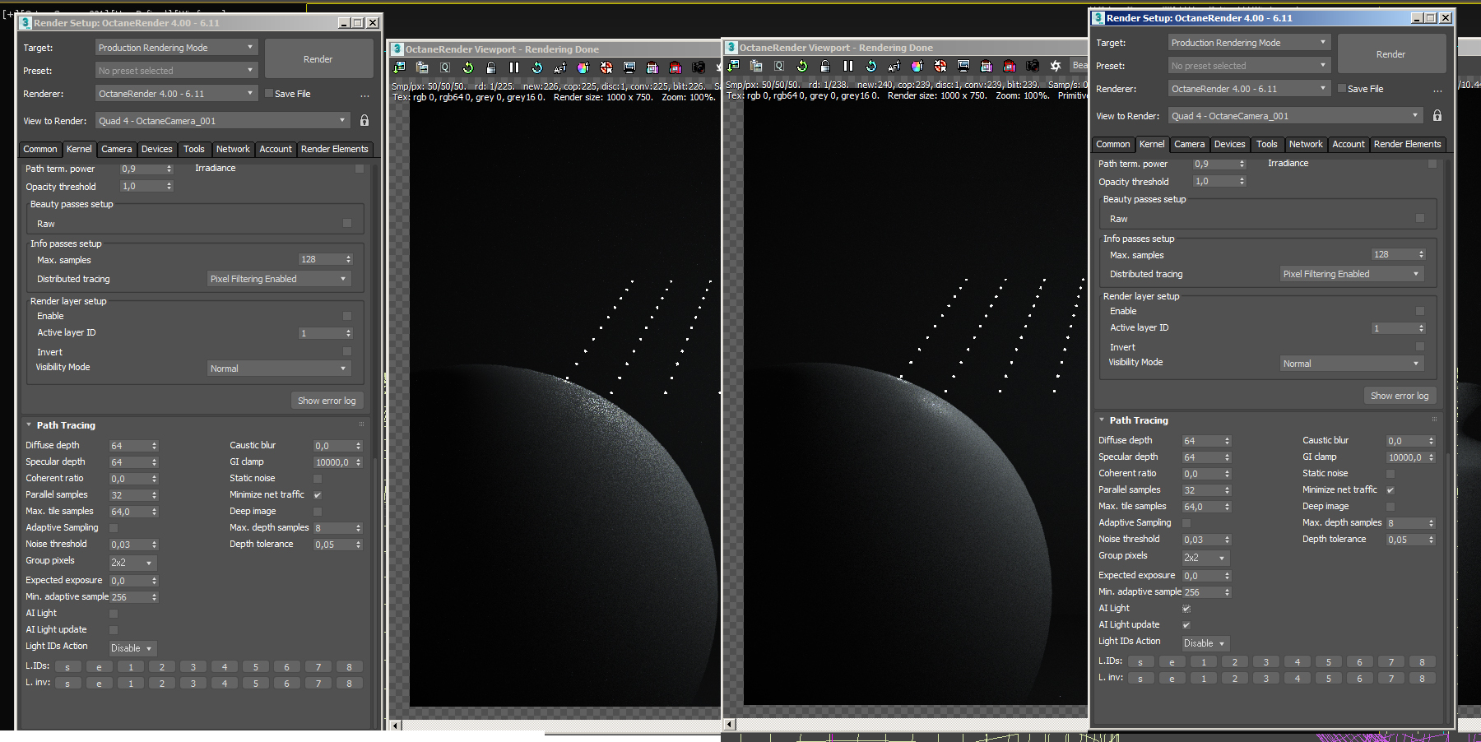Enable AI Light checkbox in left Render Setup

[x=114, y=614]
